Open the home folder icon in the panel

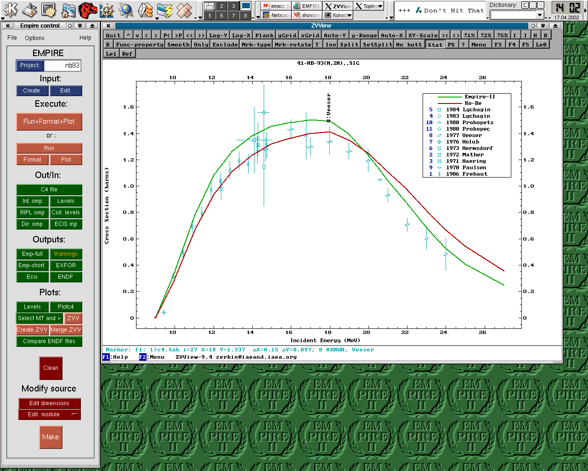(68, 9)
